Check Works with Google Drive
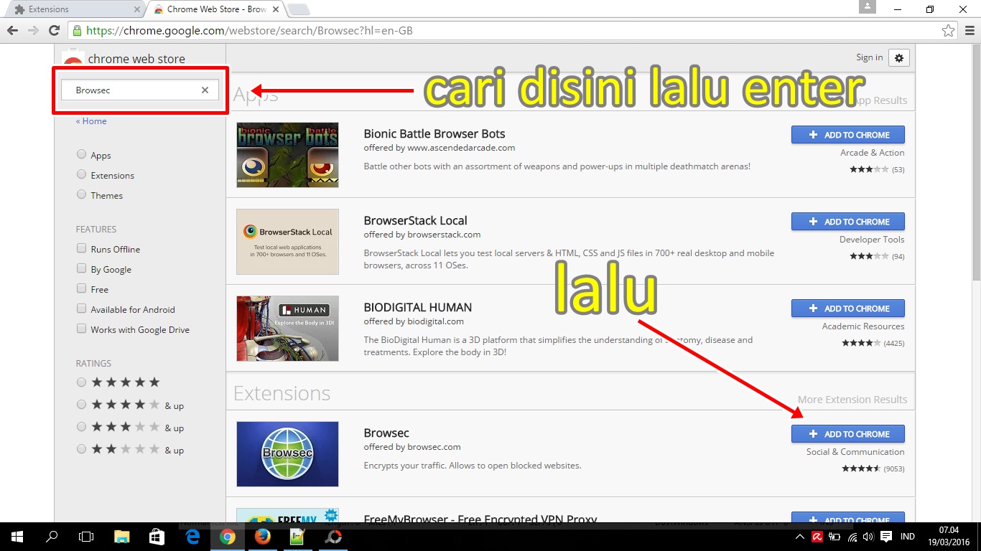The width and height of the screenshot is (981, 551). [81, 329]
